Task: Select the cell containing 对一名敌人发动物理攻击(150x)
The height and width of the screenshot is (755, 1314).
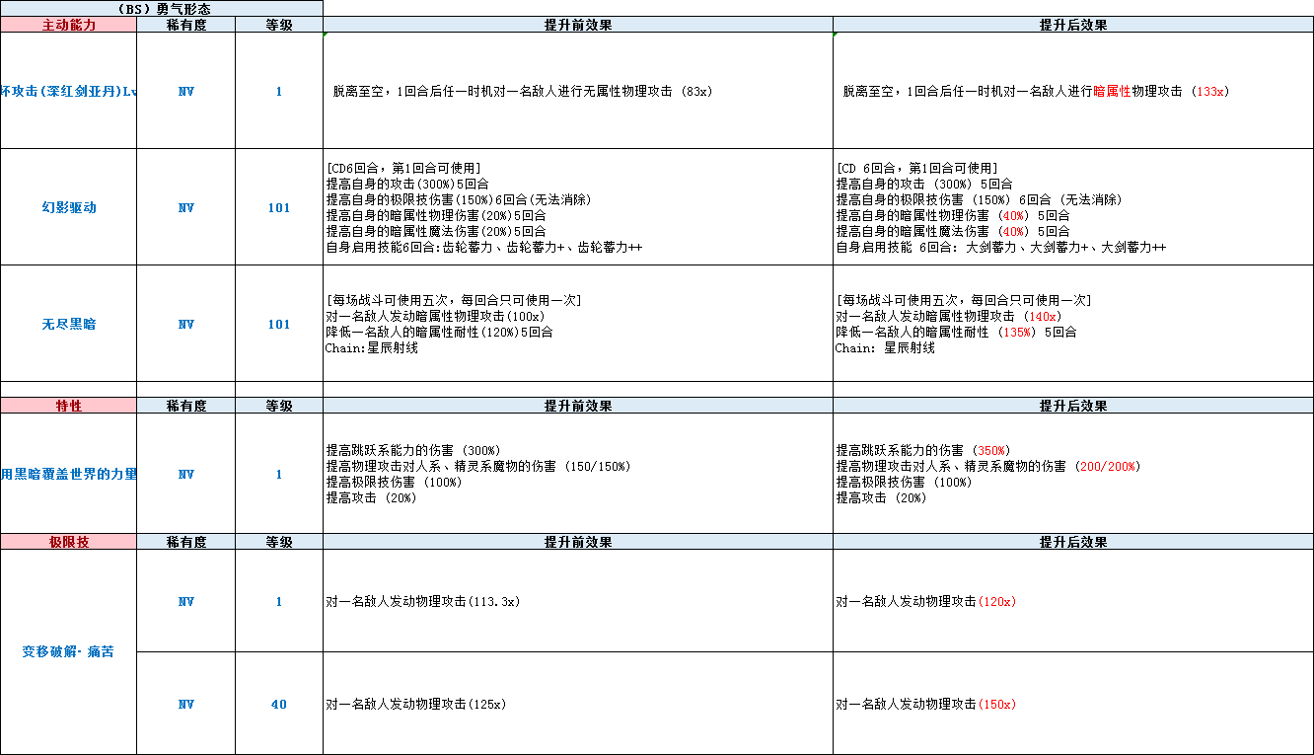Action: [1073, 704]
